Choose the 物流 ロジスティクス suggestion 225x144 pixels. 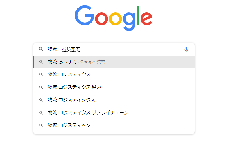coord(69,75)
